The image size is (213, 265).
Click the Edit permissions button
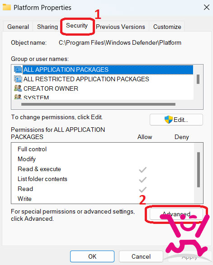[176, 120]
